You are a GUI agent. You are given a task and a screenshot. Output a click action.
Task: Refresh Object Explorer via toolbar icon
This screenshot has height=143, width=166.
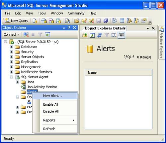coord(47,35)
